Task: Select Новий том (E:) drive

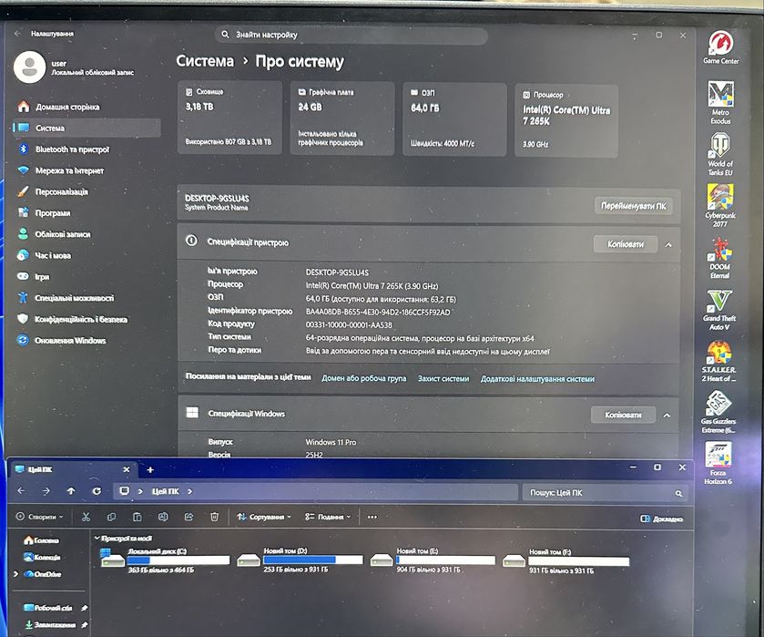Action: pyautogui.click(x=433, y=560)
